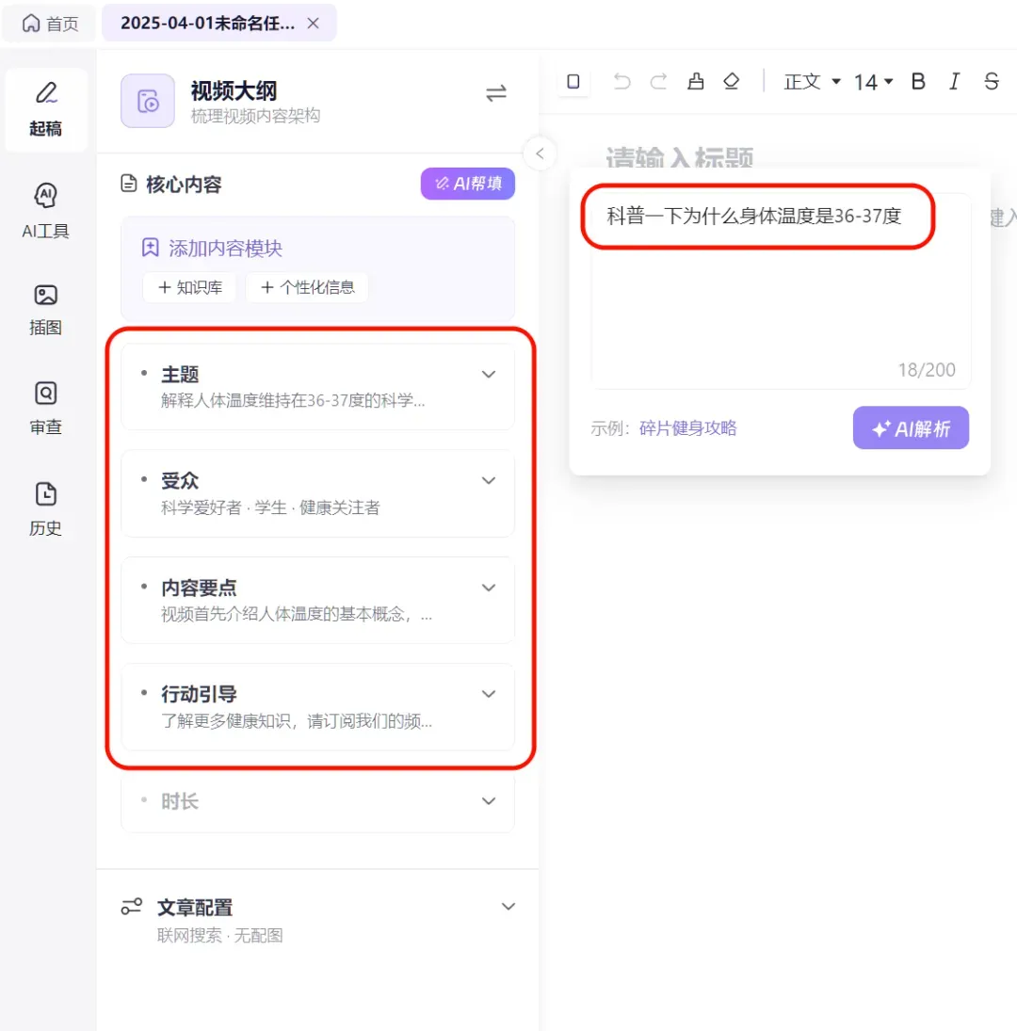The width and height of the screenshot is (1017, 1031).
Task: Click the 18/200 character counter
Action: [927, 370]
